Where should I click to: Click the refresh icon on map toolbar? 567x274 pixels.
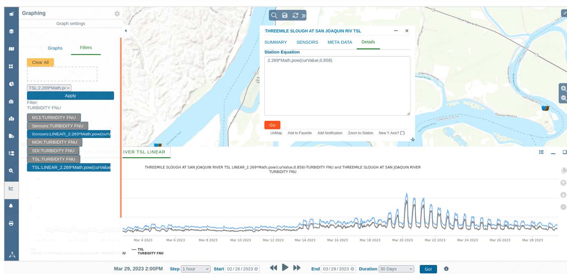[x=295, y=15]
